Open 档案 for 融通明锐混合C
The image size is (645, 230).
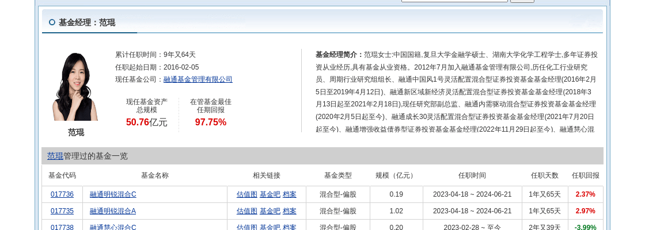(290, 194)
